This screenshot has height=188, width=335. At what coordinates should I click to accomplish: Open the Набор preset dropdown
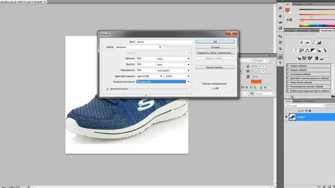(x=138, y=47)
